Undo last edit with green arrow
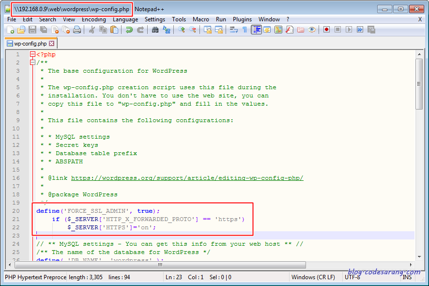Image resolution: width=429 pixels, height=286 pixels. click(x=129, y=30)
